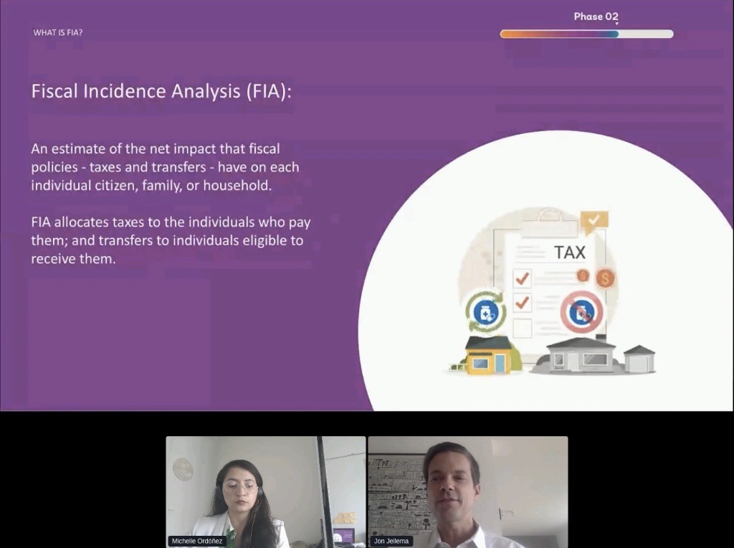Click the gray house icon
Screen dimensions: 734x548
pos(581,356)
